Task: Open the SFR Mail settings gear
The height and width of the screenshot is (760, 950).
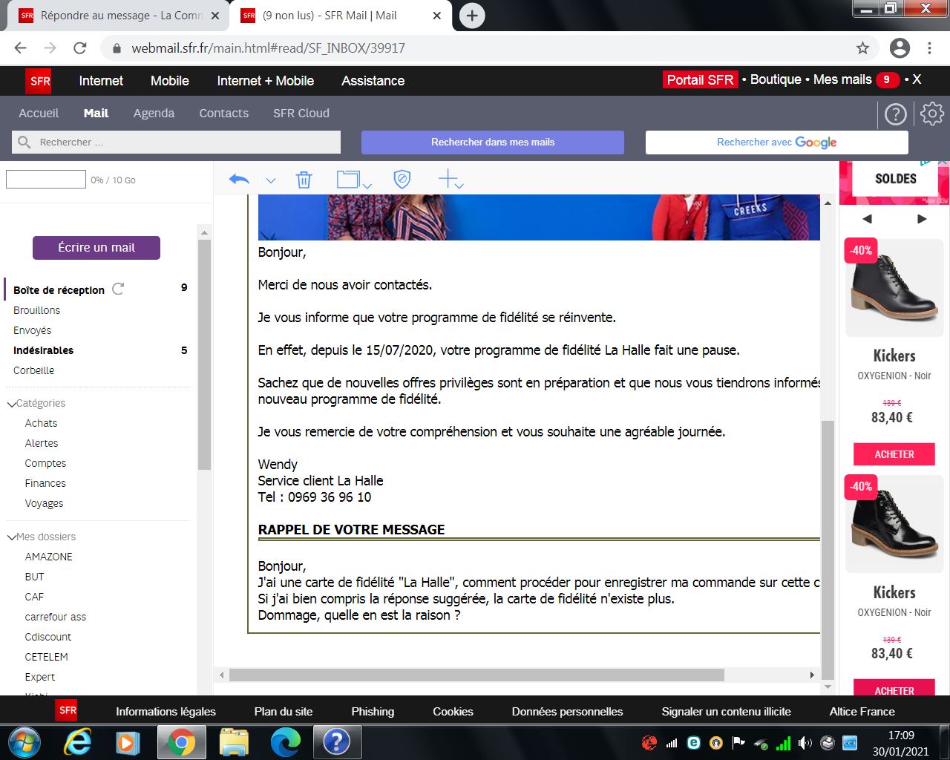Action: pos(931,114)
